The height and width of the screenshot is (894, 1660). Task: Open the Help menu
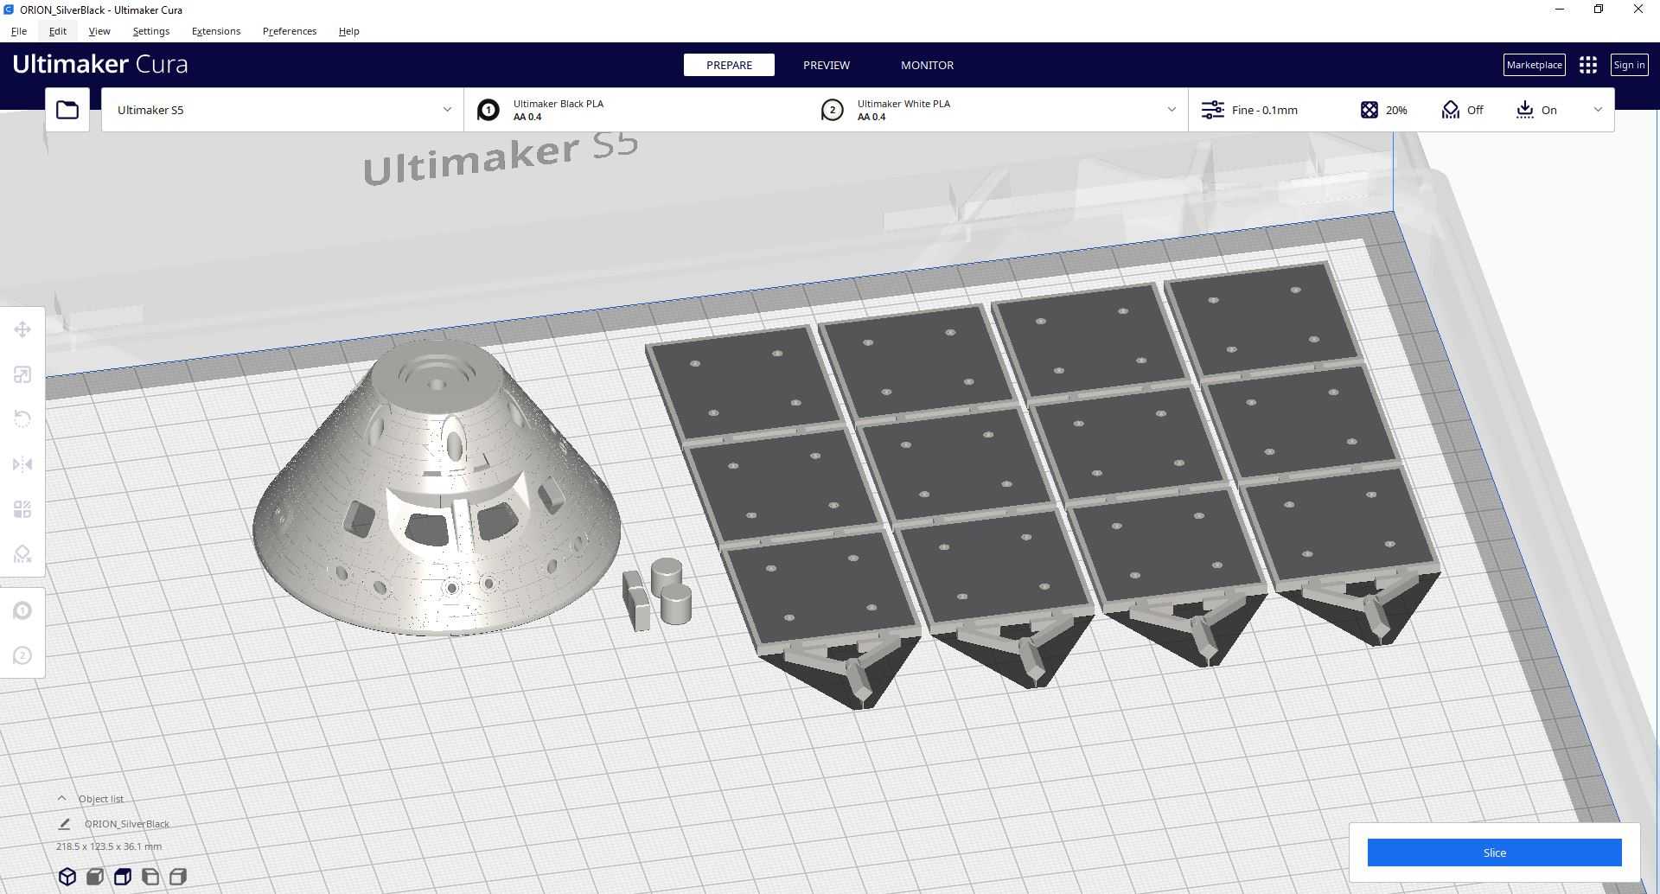349,31
